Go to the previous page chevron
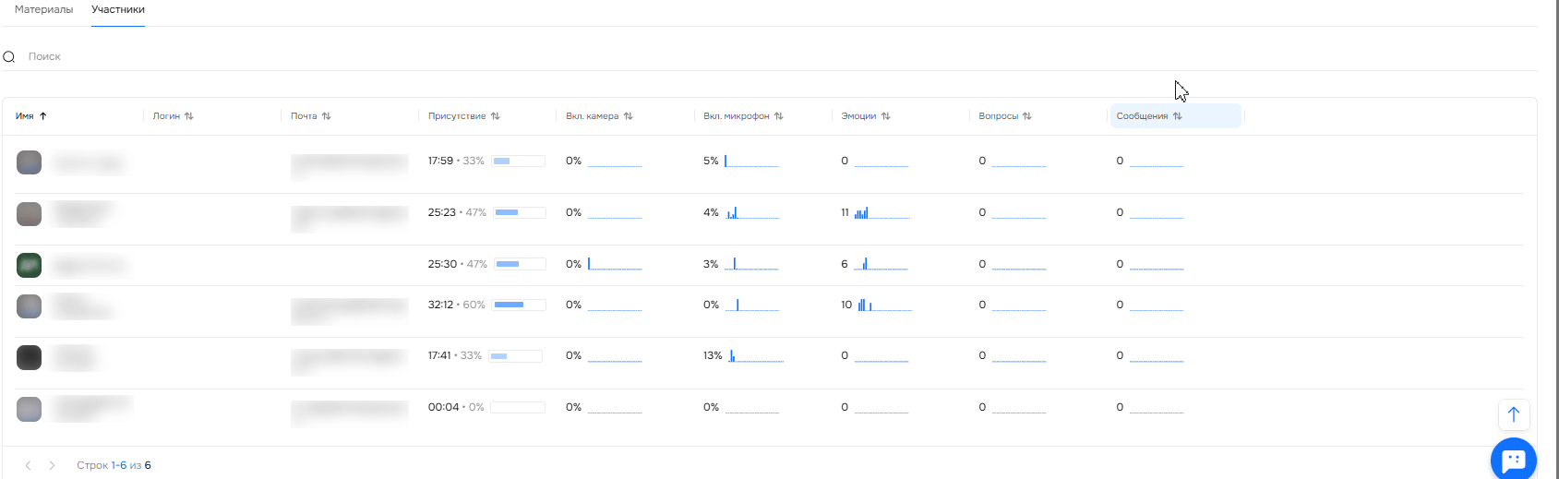Image resolution: width=1559 pixels, height=479 pixels. point(28,465)
